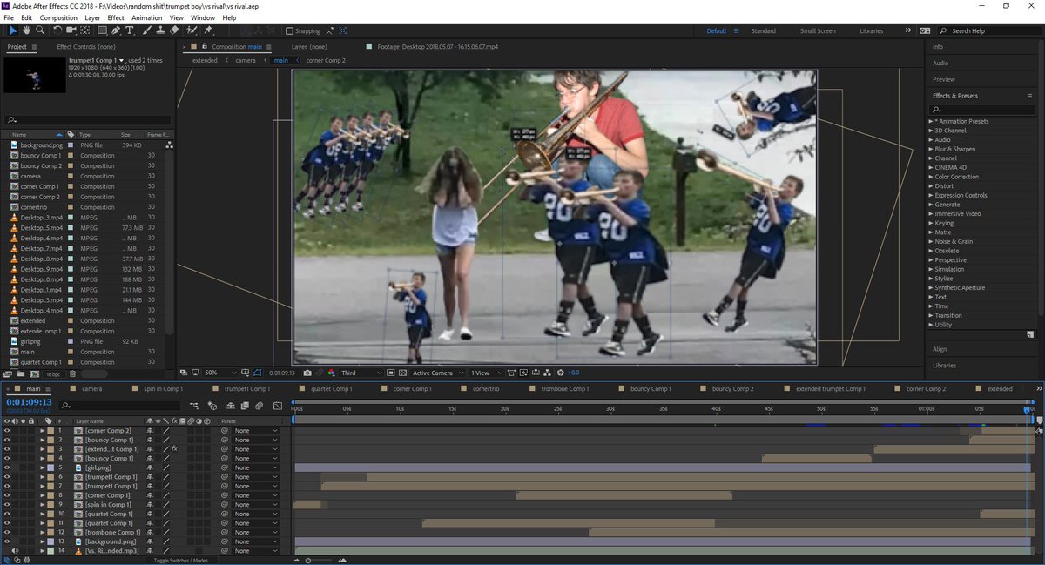Click the Frame Blending enable icon in timeline

coord(244,406)
